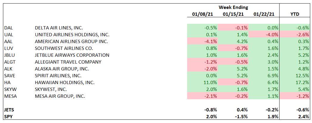Click the JETBLUE AIRWAYS CORPORATION name cell
Image resolution: width=312 pixels, height=123 pixels.
[x=72, y=55]
